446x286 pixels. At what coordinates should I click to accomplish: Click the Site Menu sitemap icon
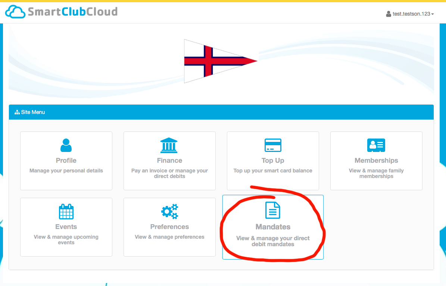[17, 112]
